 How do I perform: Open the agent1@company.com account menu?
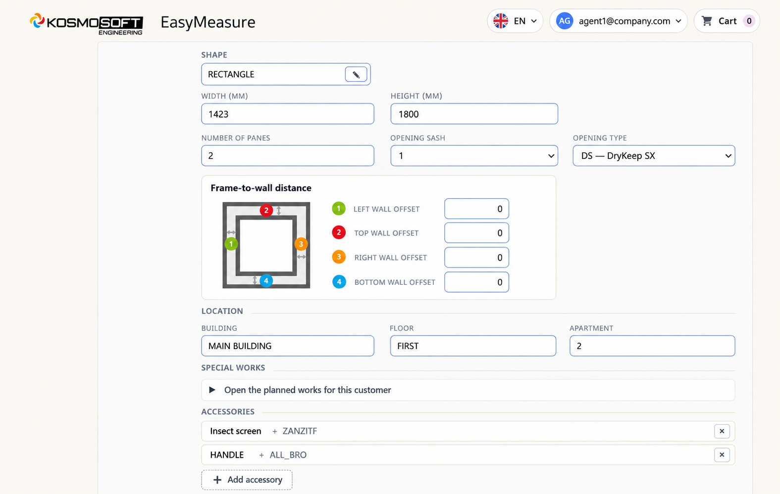(619, 21)
